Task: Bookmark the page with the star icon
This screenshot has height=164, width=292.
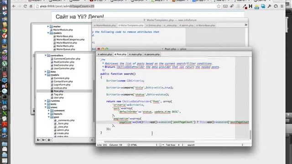Action: tap(219, 6)
